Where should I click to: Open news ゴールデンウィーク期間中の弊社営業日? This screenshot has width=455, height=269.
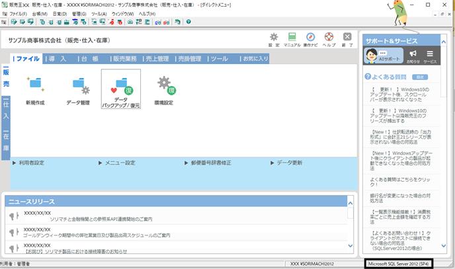click(x=97, y=235)
